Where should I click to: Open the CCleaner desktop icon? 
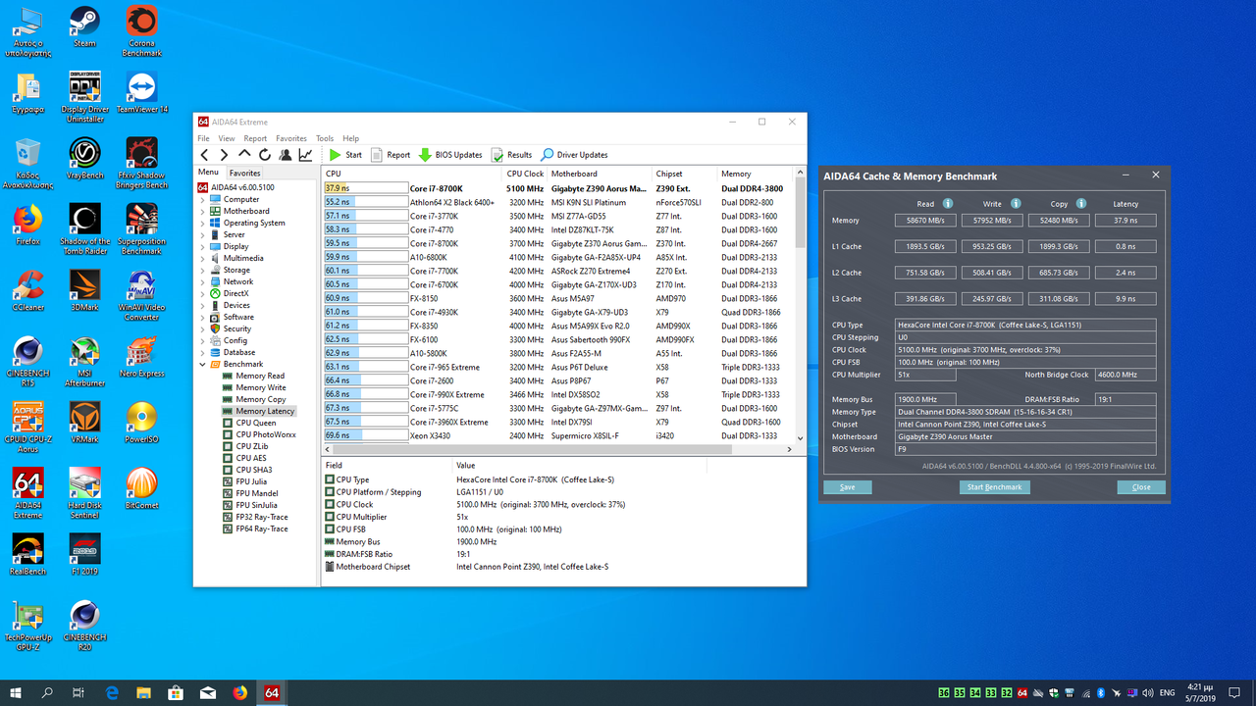point(27,290)
